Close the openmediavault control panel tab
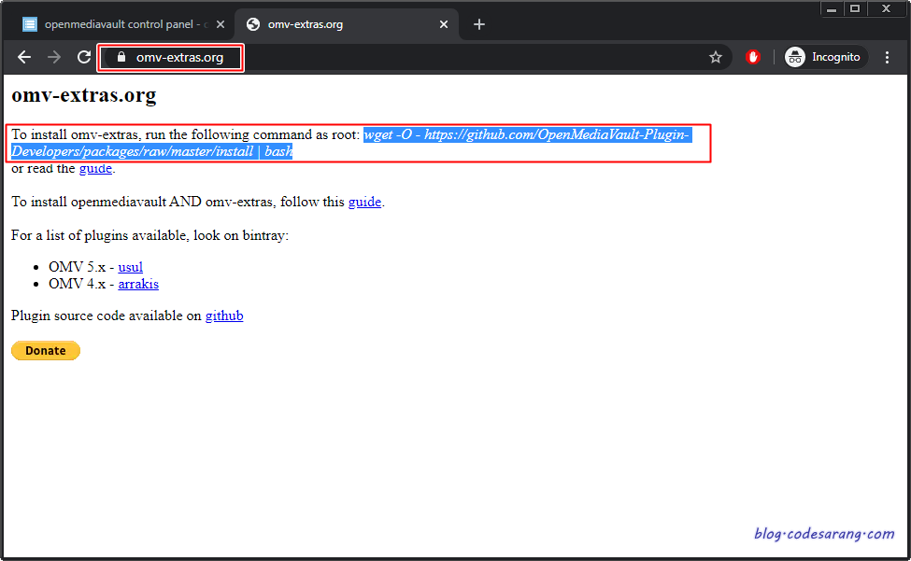 coord(221,24)
